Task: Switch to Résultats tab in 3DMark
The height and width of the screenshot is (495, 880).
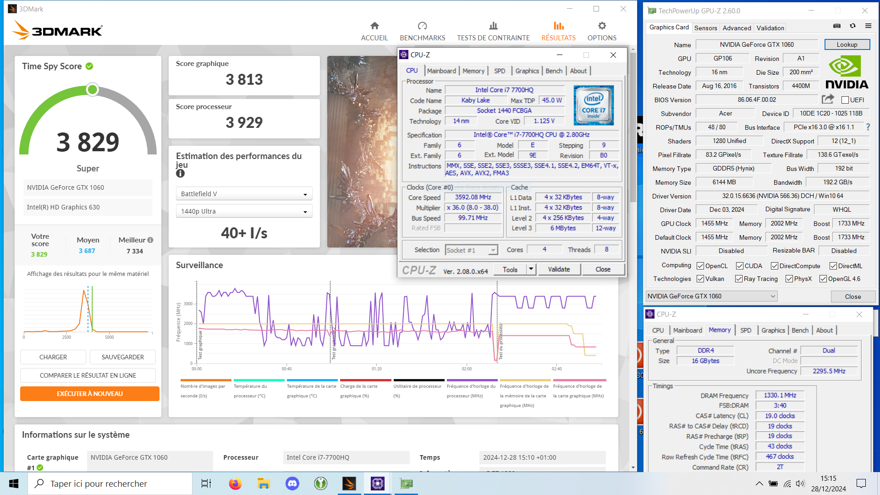Action: (x=558, y=31)
